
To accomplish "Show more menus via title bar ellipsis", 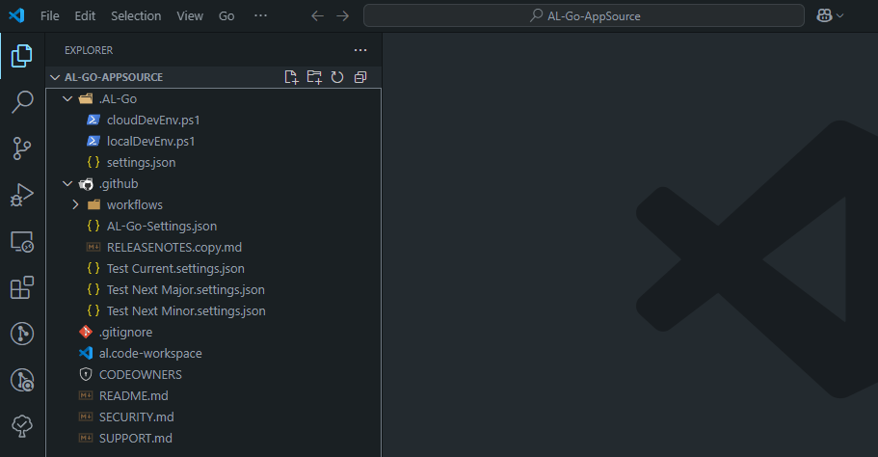I will coord(260,16).
